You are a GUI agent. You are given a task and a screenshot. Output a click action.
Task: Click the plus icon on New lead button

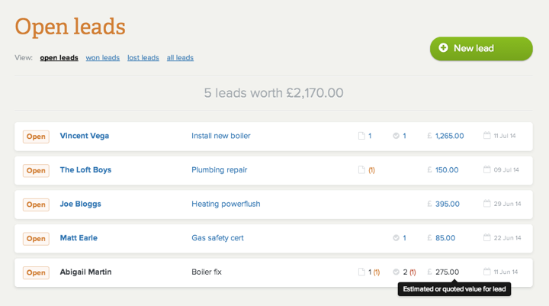(443, 47)
